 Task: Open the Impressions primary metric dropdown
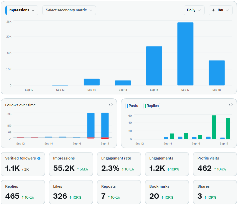click(x=22, y=10)
